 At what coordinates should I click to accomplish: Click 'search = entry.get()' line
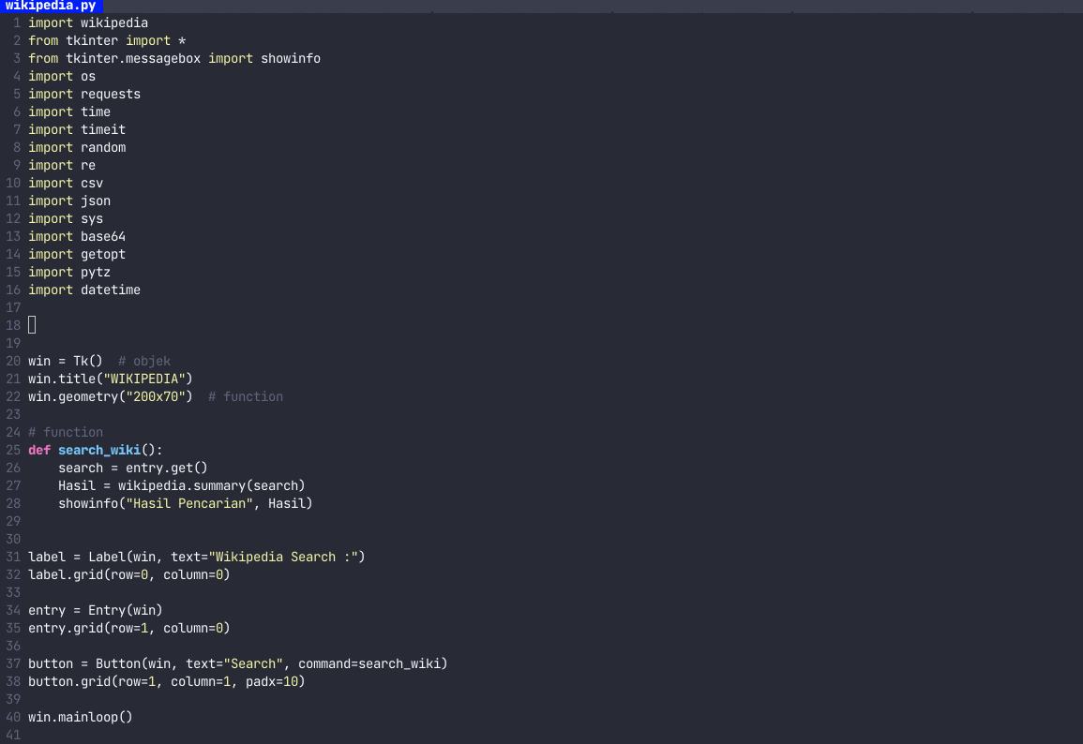(132, 468)
